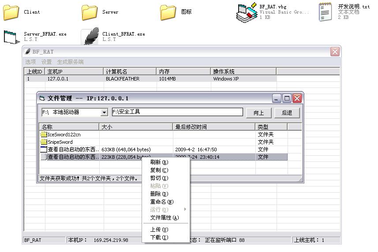
Task: Click the 操作系统 column header
Action: (244, 71)
